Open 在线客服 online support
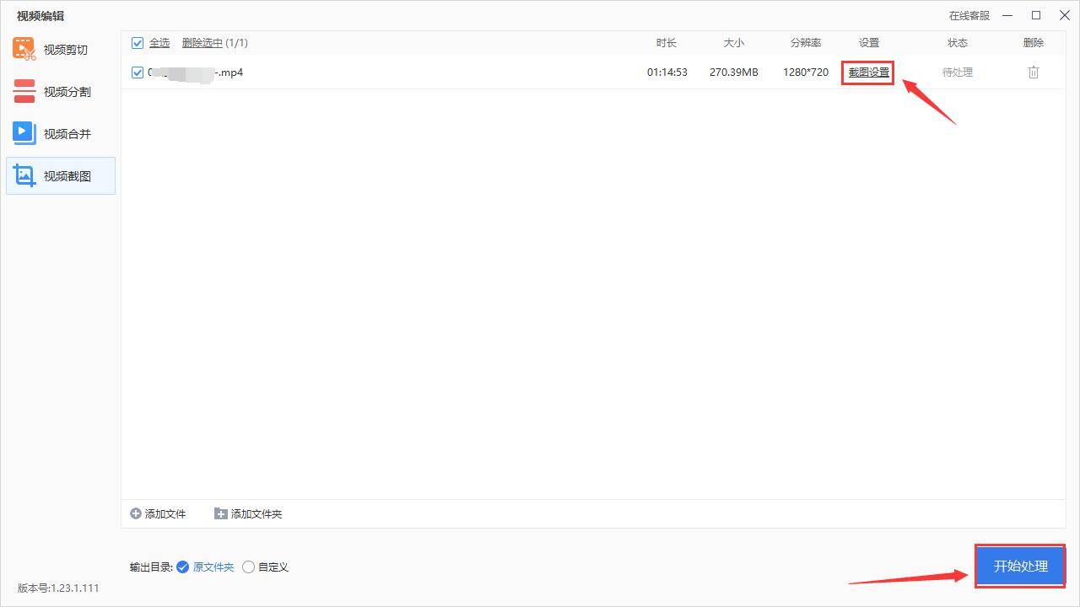The image size is (1080, 607). coord(969,15)
